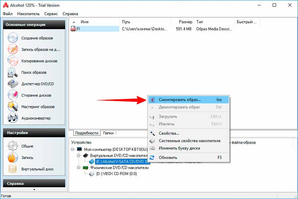Click the Мастеринг образов wand icon
298x199 pixels.
pyautogui.click(x=13, y=107)
